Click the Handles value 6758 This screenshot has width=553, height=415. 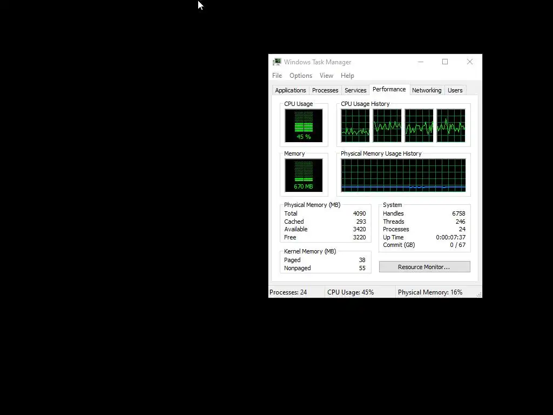click(458, 213)
